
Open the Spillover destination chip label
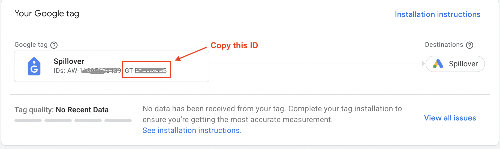(463, 64)
